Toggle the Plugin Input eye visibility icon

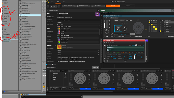65,77
